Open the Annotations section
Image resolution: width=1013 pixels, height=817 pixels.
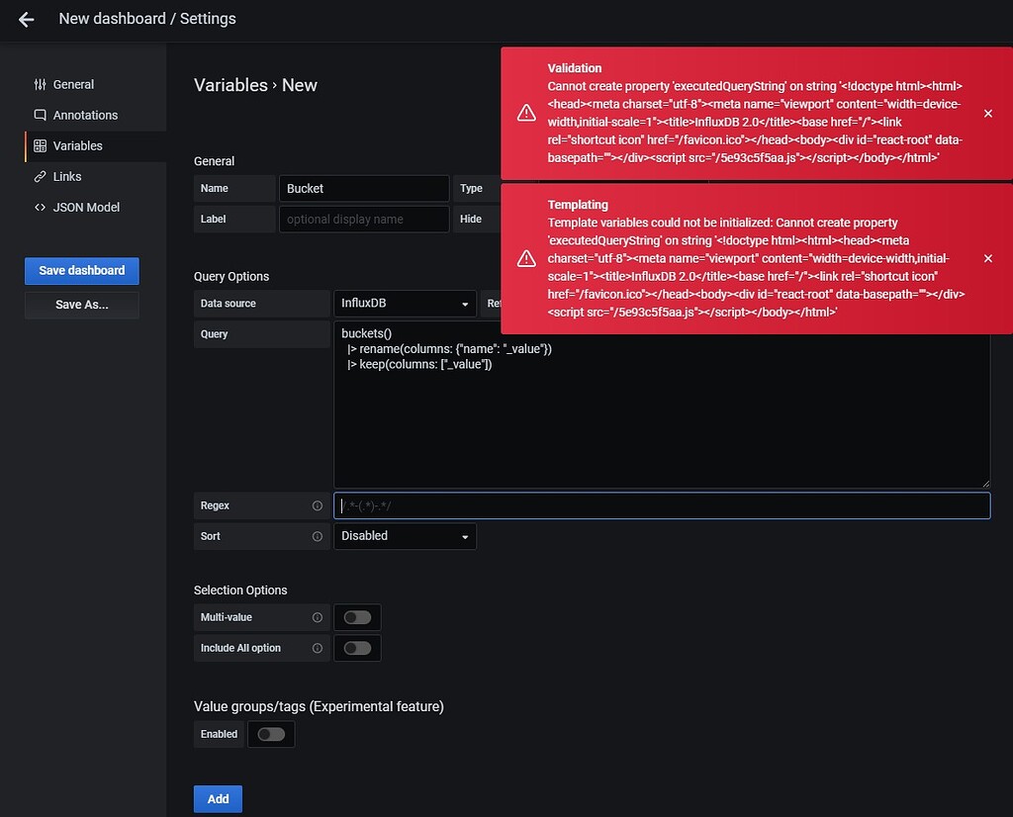(87, 115)
